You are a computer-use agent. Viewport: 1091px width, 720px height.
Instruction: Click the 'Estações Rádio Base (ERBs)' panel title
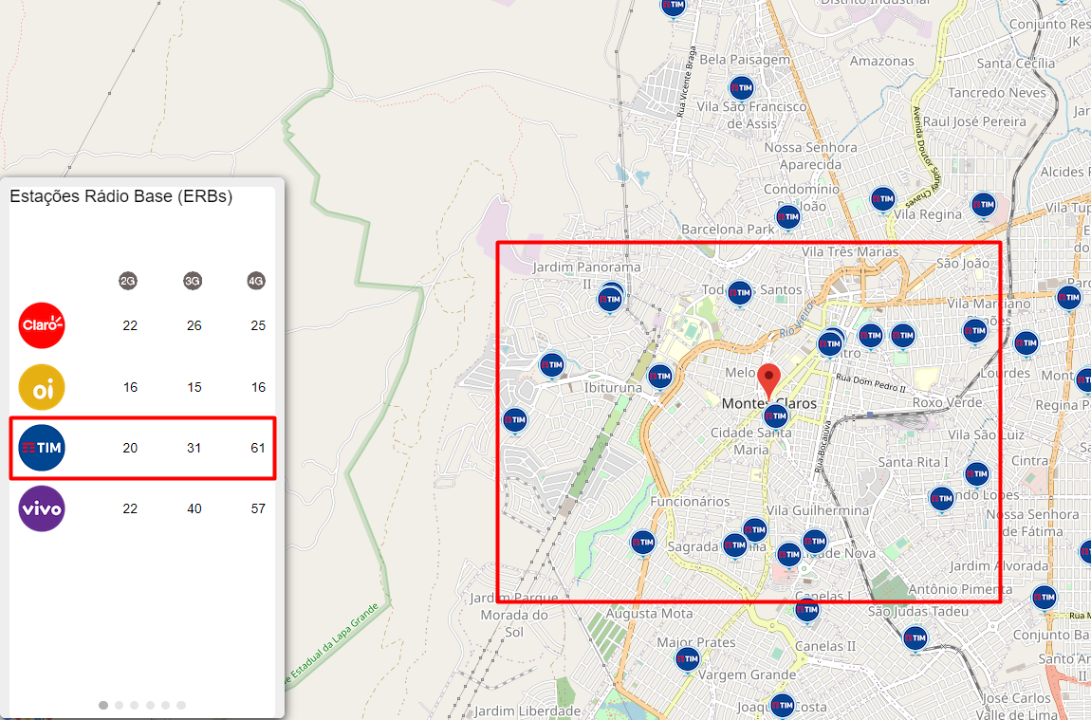[121, 197]
